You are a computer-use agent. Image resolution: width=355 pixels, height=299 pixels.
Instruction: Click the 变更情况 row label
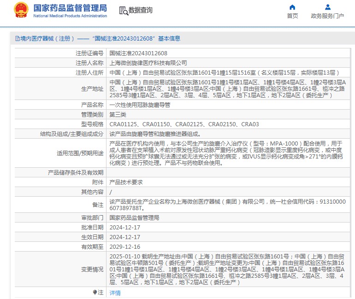[92, 270]
